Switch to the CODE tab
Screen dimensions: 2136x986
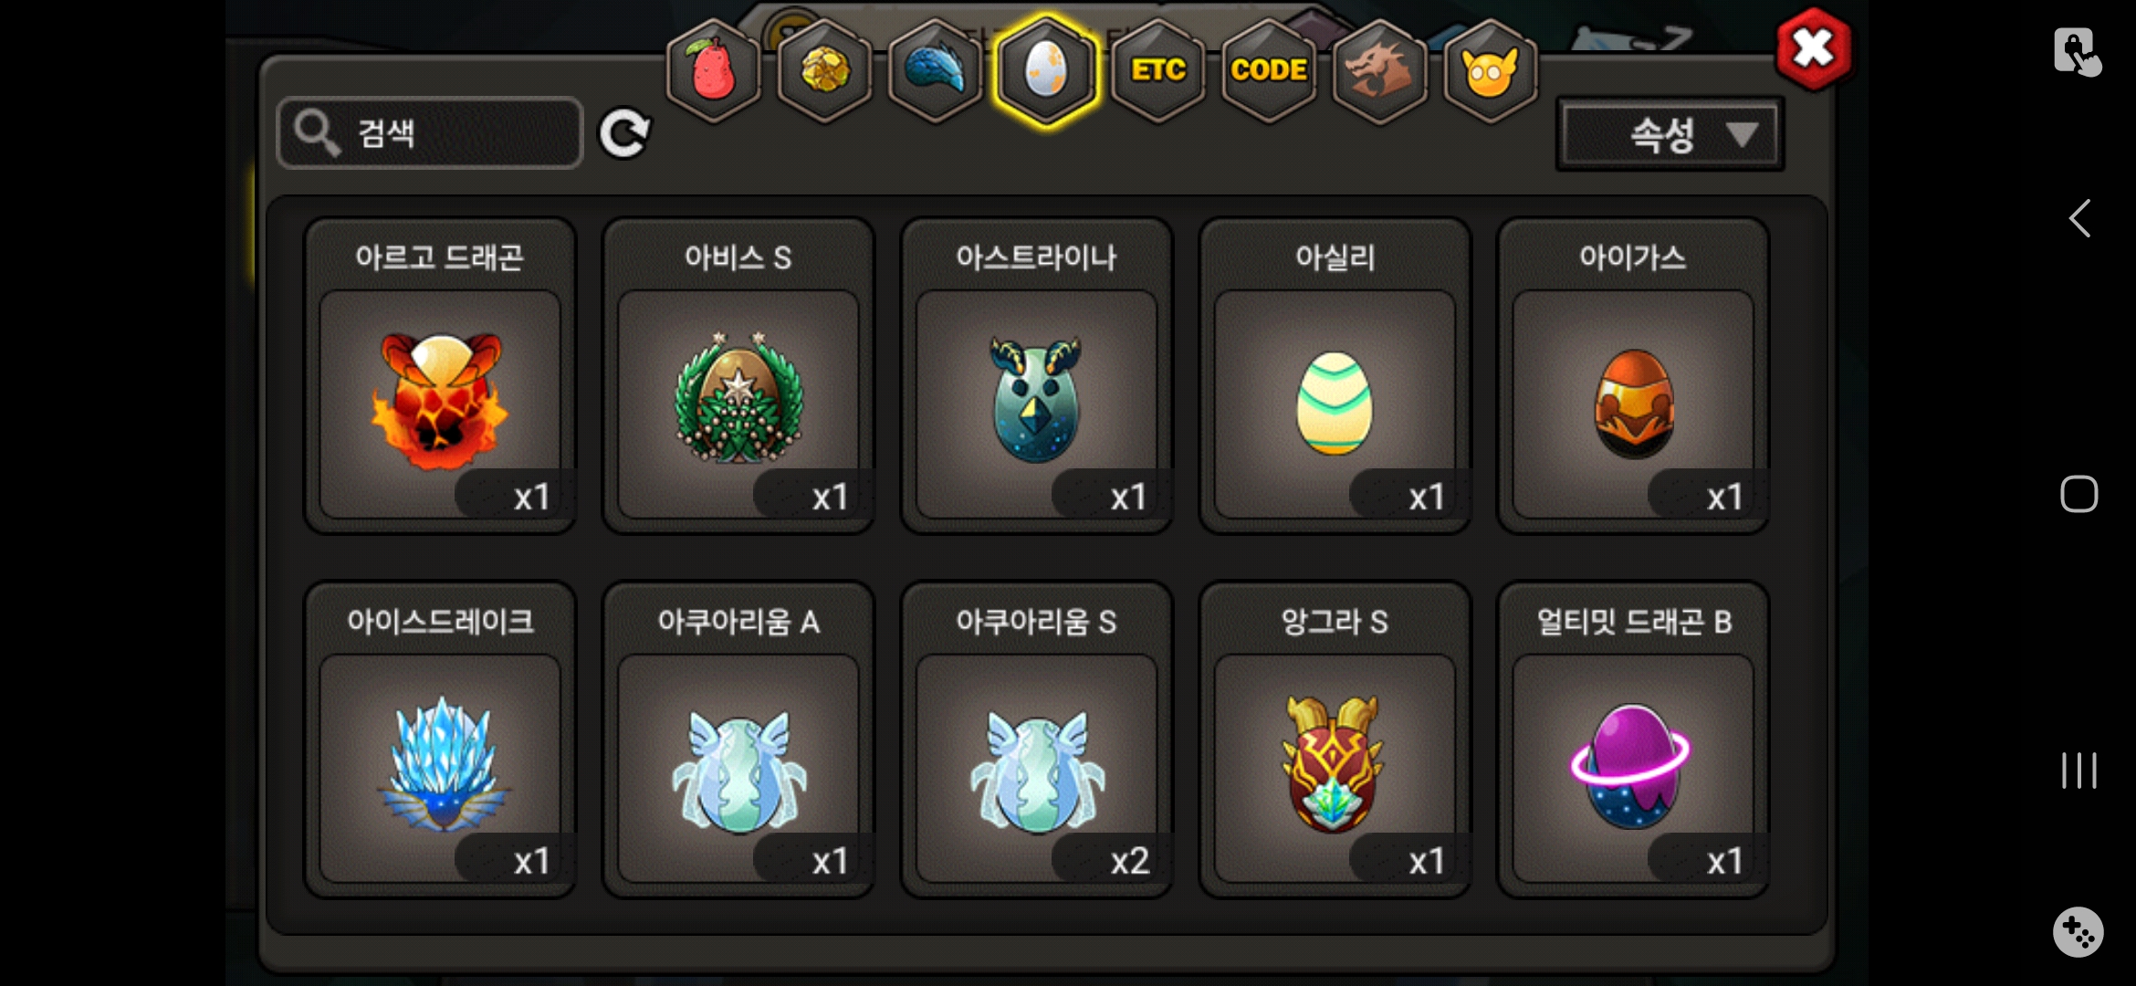pyautogui.click(x=1269, y=70)
